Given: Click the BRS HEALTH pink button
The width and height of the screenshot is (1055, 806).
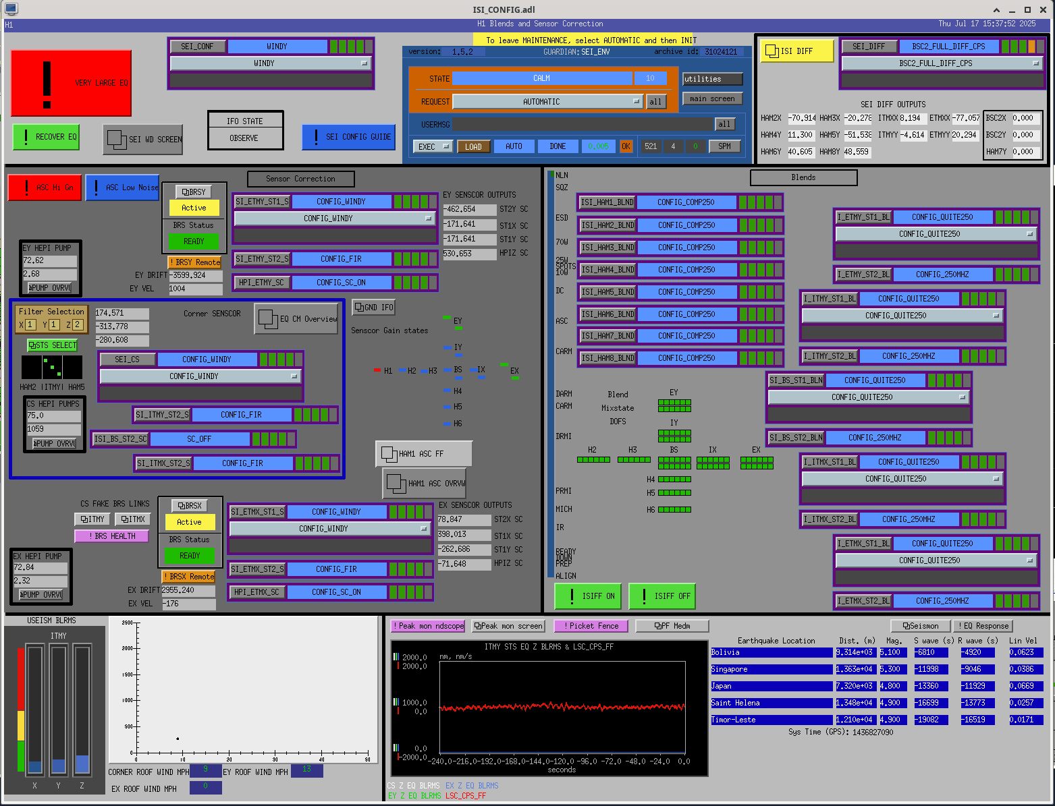Looking at the screenshot, I should click(112, 536).
